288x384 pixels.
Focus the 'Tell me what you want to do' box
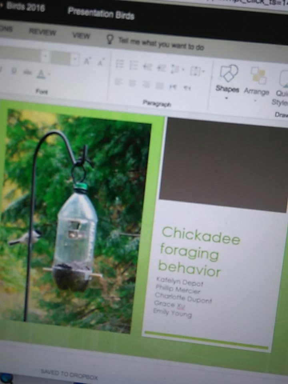coord(161,44)
